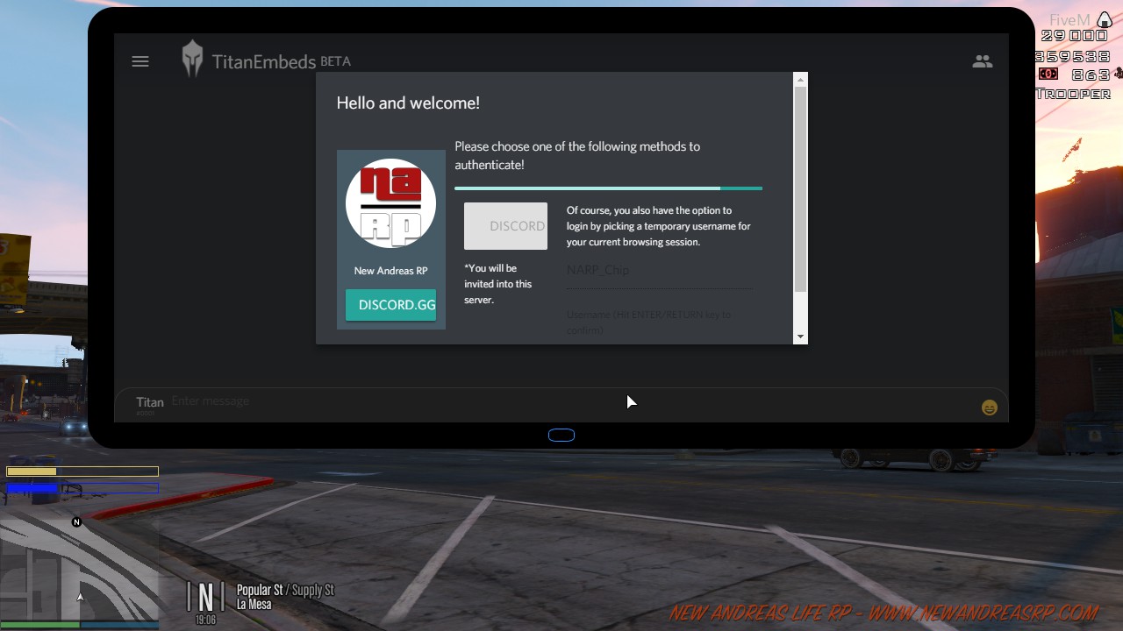Image resolution: width=1123 pixels, height=631 pixels.
Task: Click the 19:06 game clock
Action: (205, 620)
